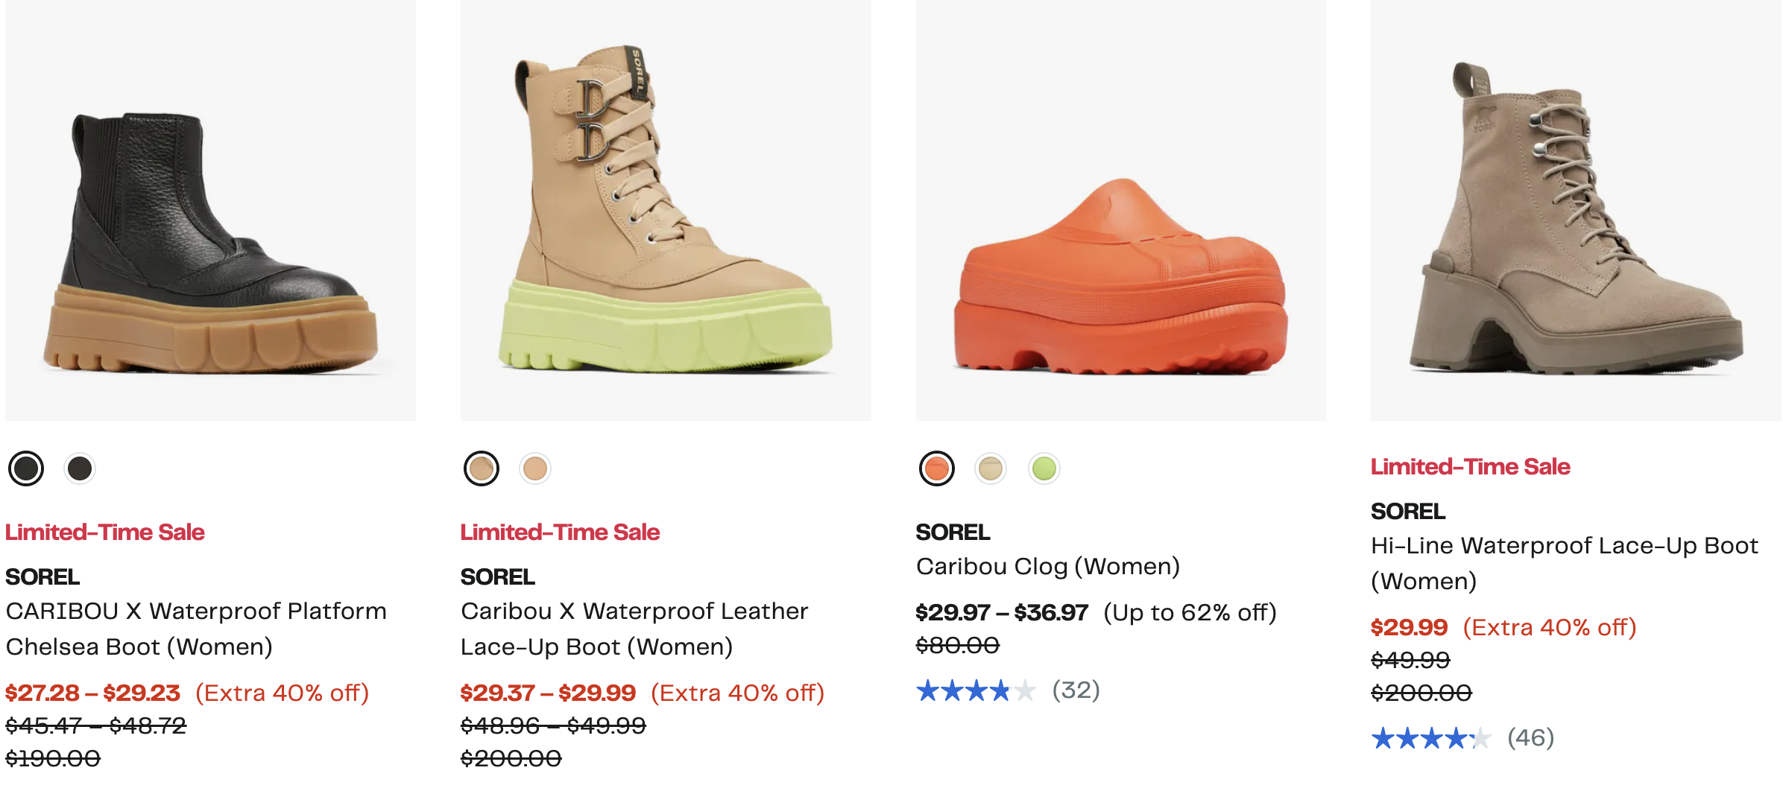The height and width of the screenshot is (788, 1783).
Task: Open the Caribou Clog (Women) product page
Action: click(x=1047, y=567)
